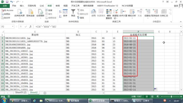The image size is (183, 103).
Task: Open Outline (分级显示) dialog launcher
Action: pyautogui.click(x=171, y=22)
